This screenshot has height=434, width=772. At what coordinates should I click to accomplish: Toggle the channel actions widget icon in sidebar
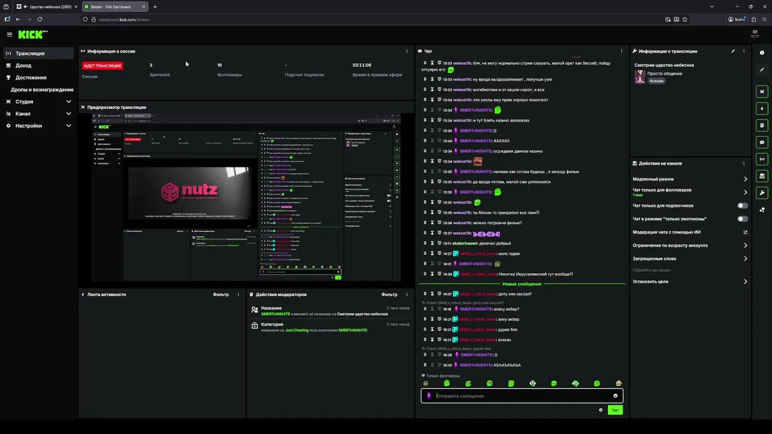[x=762, y=176]
